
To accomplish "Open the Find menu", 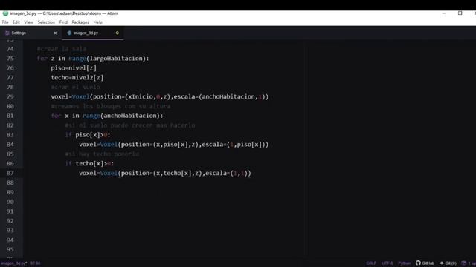I will [63, 22].
